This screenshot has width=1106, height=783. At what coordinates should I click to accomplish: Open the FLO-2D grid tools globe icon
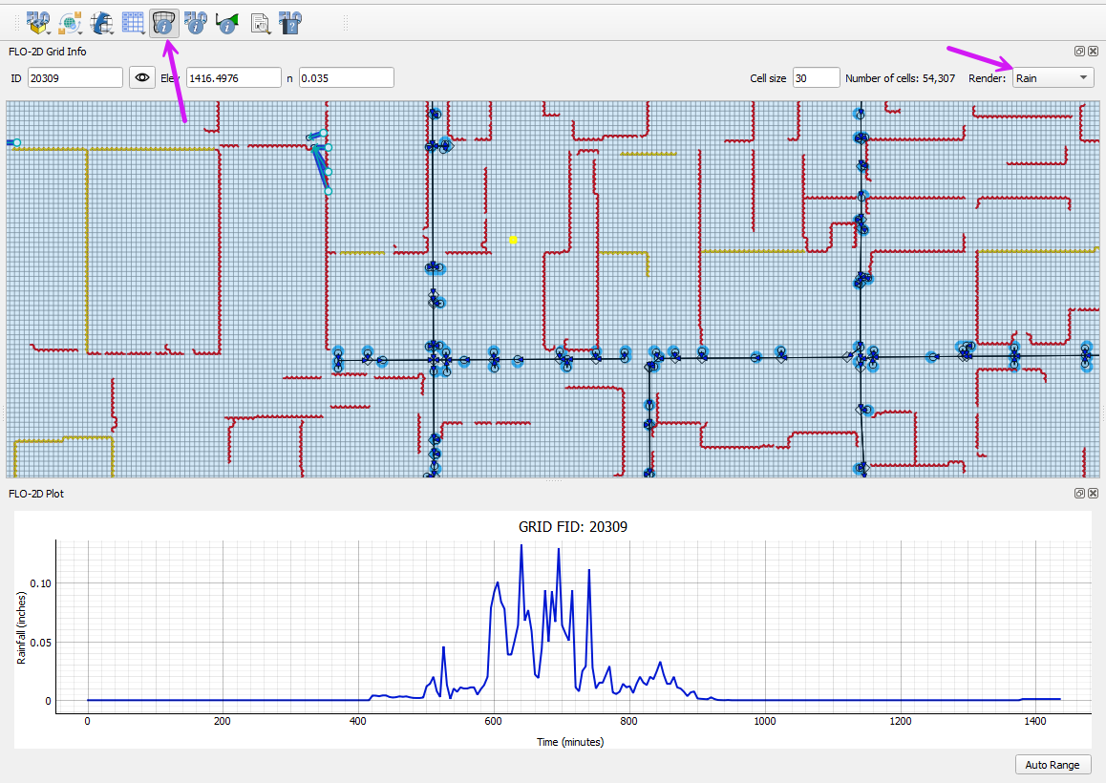[101, 22]
